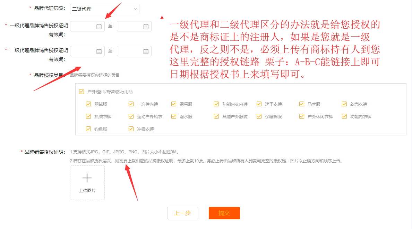Toggle the 功能内衣内裤 checkbox
The height and width of the screenshot is (229, 412).
click(x=216, y=104)
